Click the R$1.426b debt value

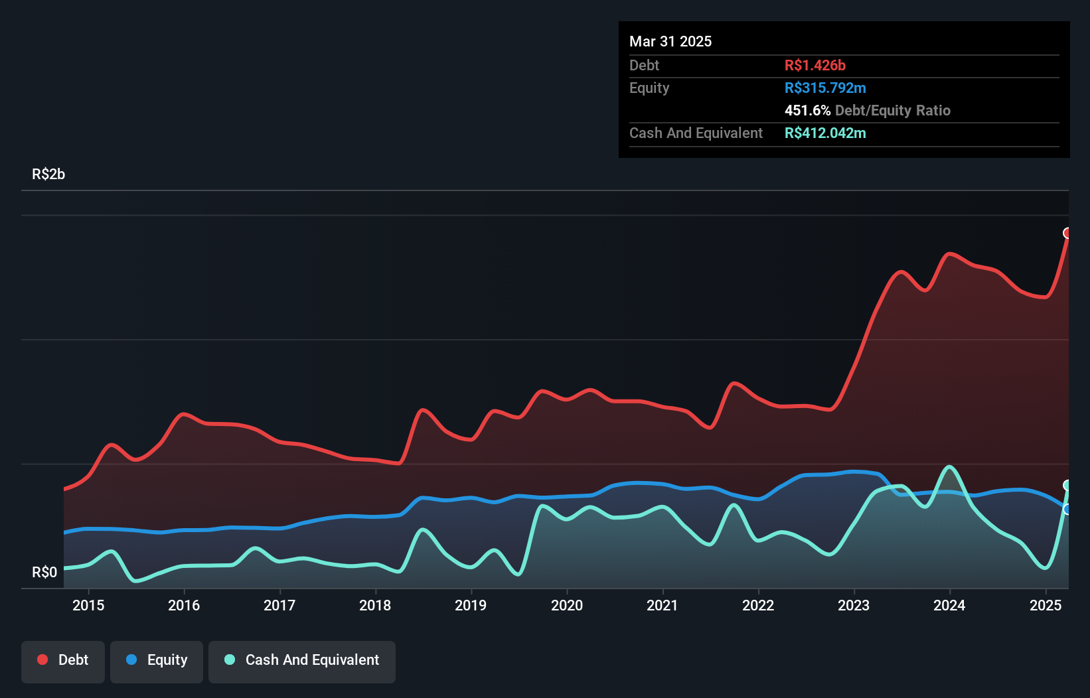tap(815, 65)
